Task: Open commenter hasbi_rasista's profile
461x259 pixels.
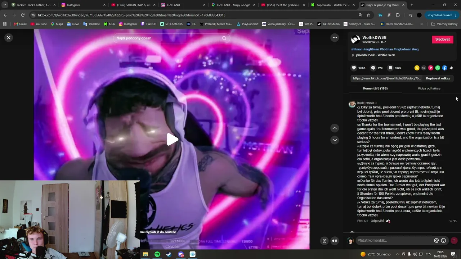Action: coord(366,103)
